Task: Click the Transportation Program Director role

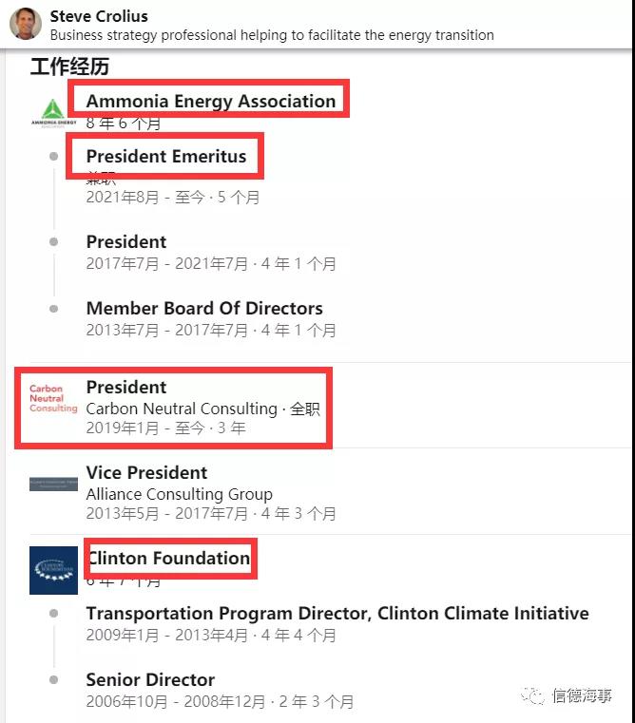Action: (337, 614)
